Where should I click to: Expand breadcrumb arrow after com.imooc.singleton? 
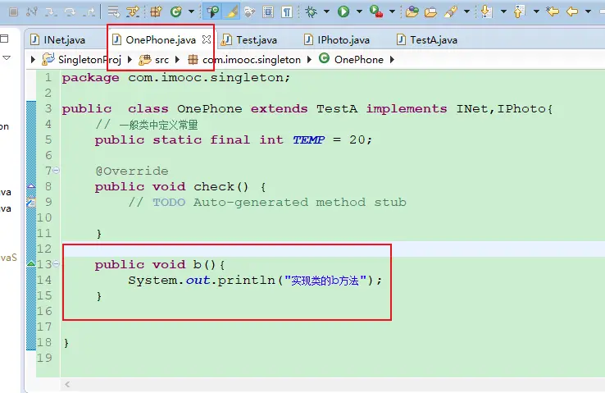pyautogui.click(x=309, y=59)
